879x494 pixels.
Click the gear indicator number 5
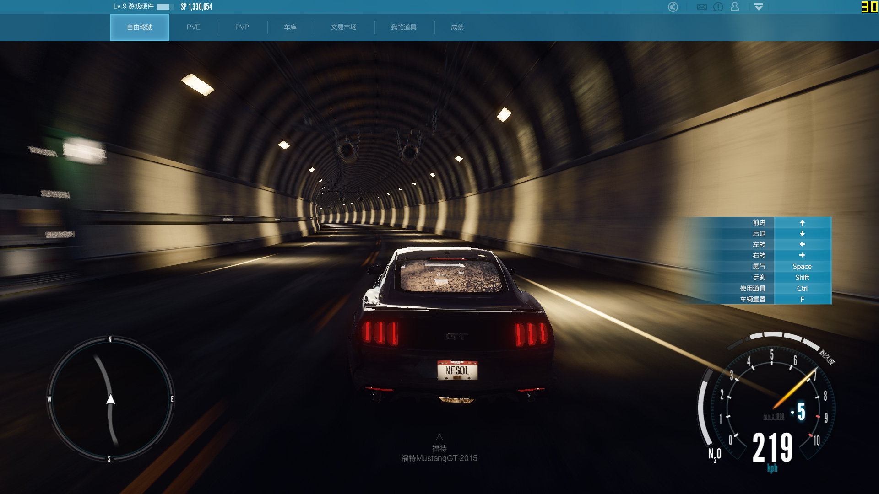coord(801,412)
